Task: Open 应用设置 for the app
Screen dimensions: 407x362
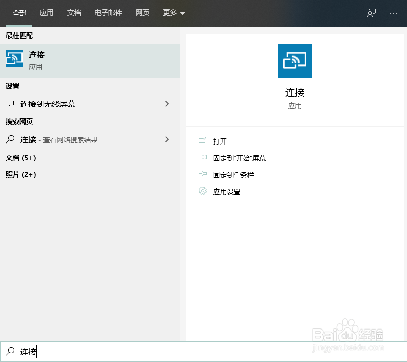Action: point(227,192)
